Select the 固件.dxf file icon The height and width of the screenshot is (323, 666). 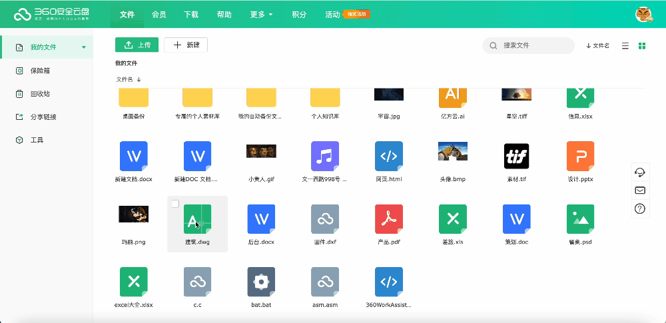pyautogui.click(x=325, y=219)
